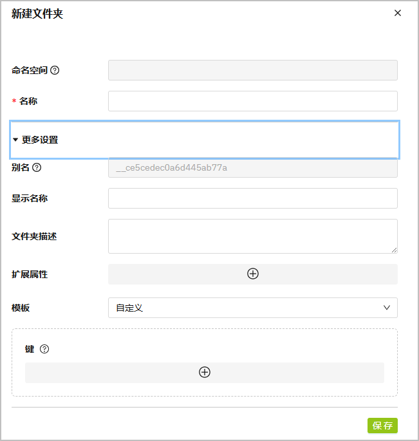This screenshot has width=419, height=441.
Task: Click inside the 文件夹描述 text area
Action: pyautogui.click(x=252, y=236)
